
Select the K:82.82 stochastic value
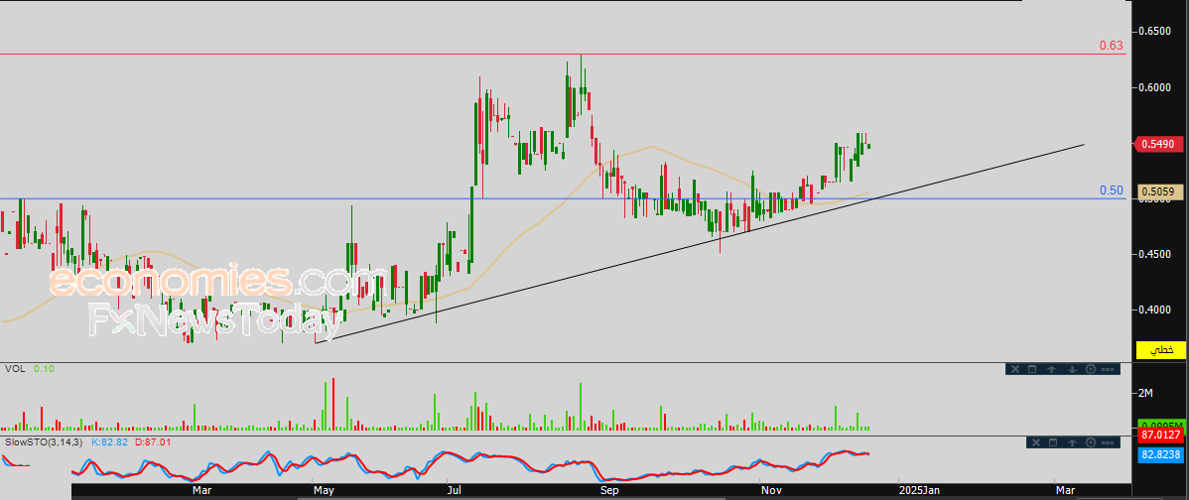[110, 440]
